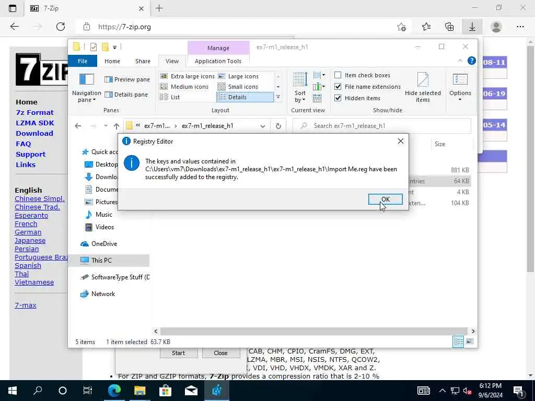The width and height of the screenshot is (535, 401).
Task: Open Explorer help icon
Action: pyautogui.click(x=472, y=61)
